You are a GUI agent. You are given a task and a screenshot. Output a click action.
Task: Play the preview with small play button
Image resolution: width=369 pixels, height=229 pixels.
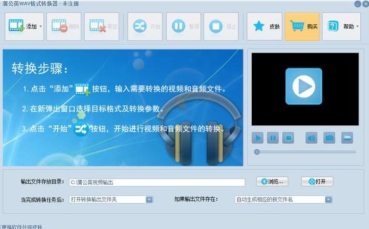(x=257, y=138)
